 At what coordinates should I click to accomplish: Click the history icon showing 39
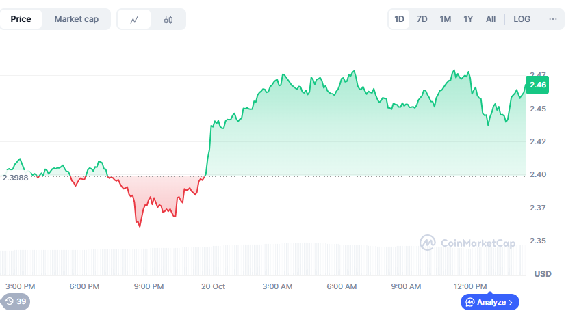15,301
